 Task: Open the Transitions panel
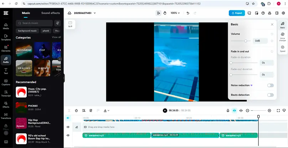pos(6,116)
